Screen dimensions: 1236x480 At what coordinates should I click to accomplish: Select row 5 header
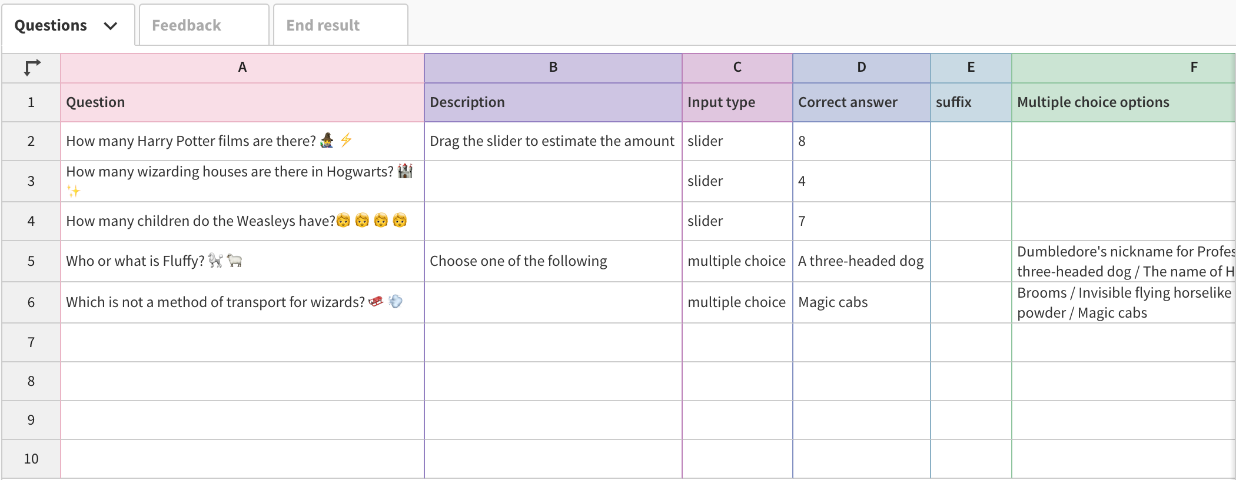point(31,261)
